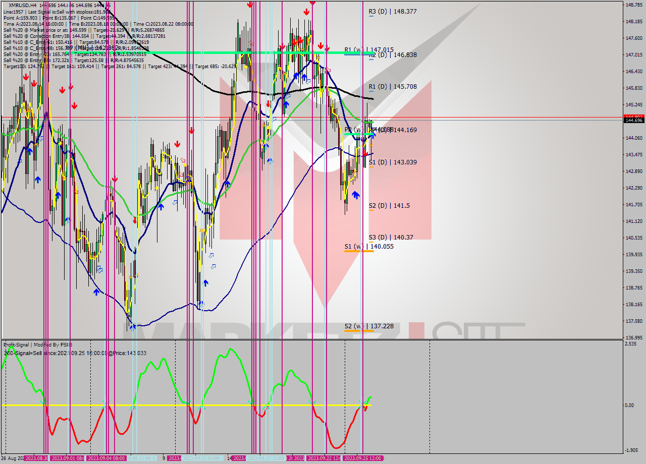Click the "R3 (D) | 148.377" pivot label
The height and width of the screenshot is (464, 646).
393,11
